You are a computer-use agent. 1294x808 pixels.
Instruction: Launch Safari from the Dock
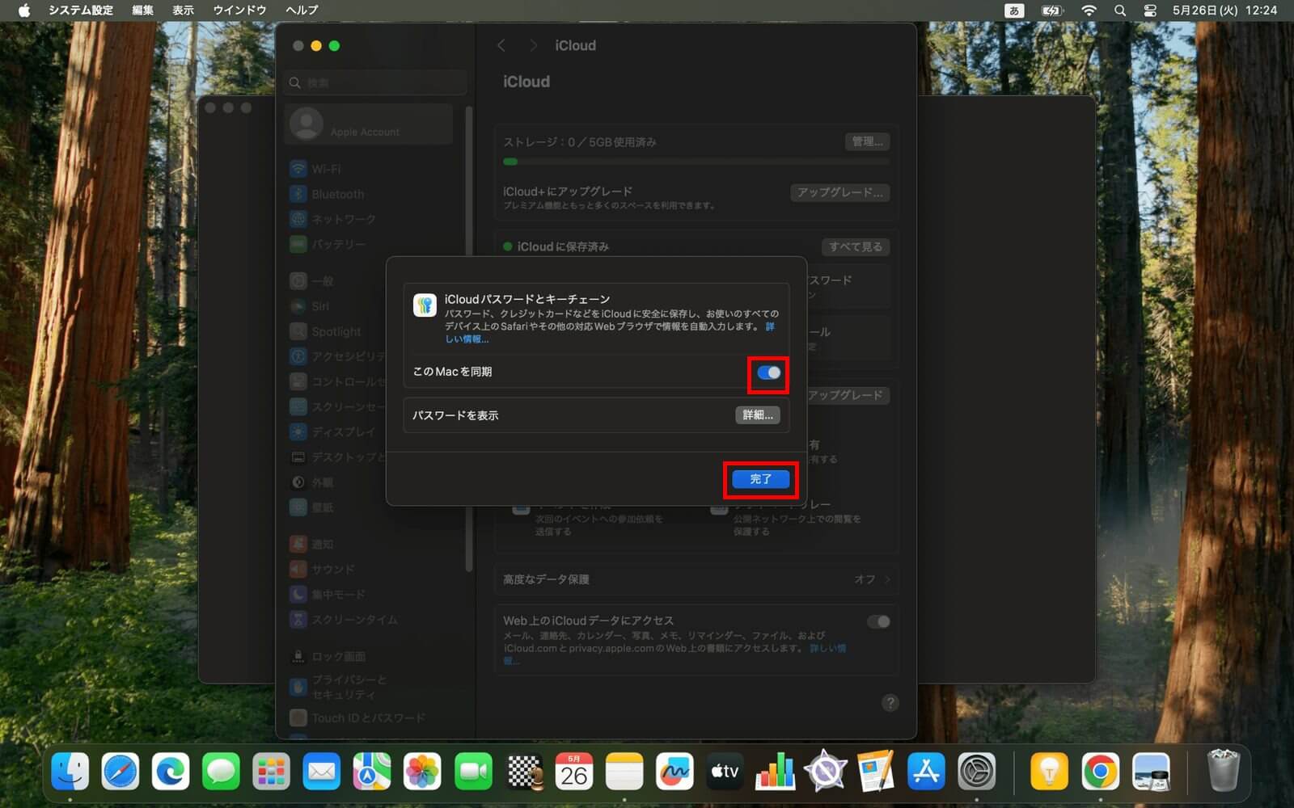pyautogui.click(x=121, y=772)
